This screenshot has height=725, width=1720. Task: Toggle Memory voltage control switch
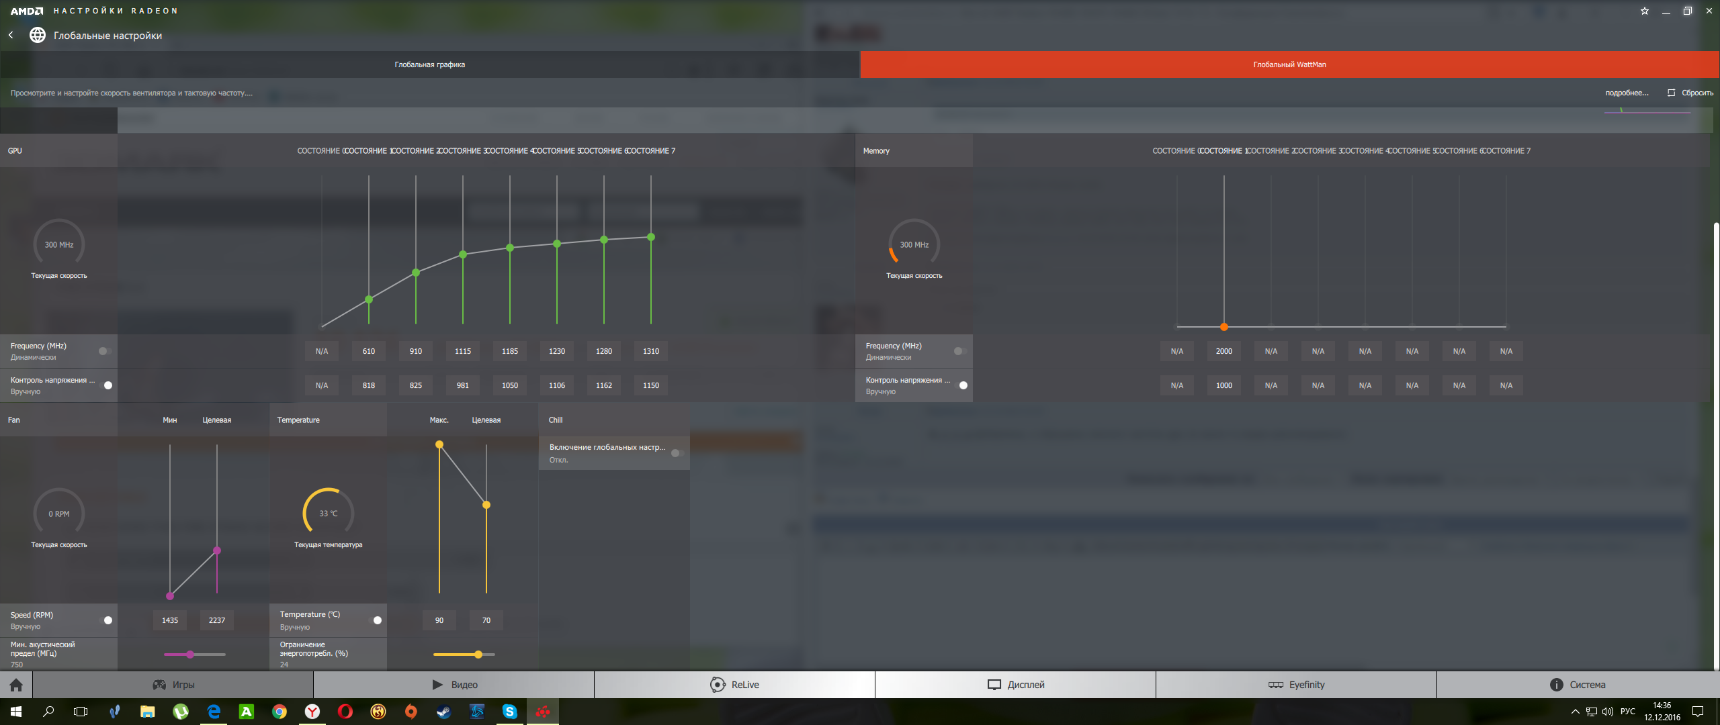point(961,385)
